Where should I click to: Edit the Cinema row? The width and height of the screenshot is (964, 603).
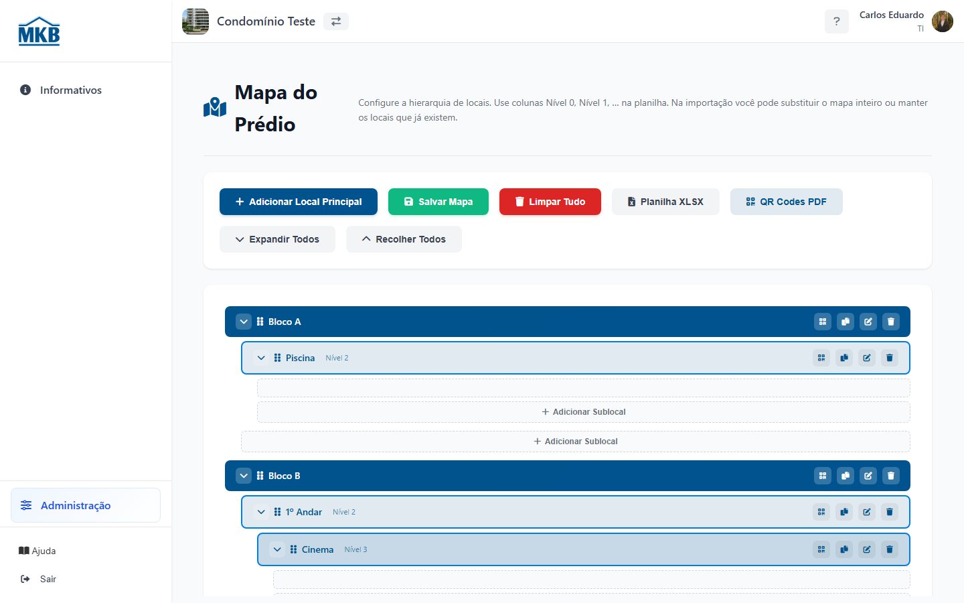867,549
